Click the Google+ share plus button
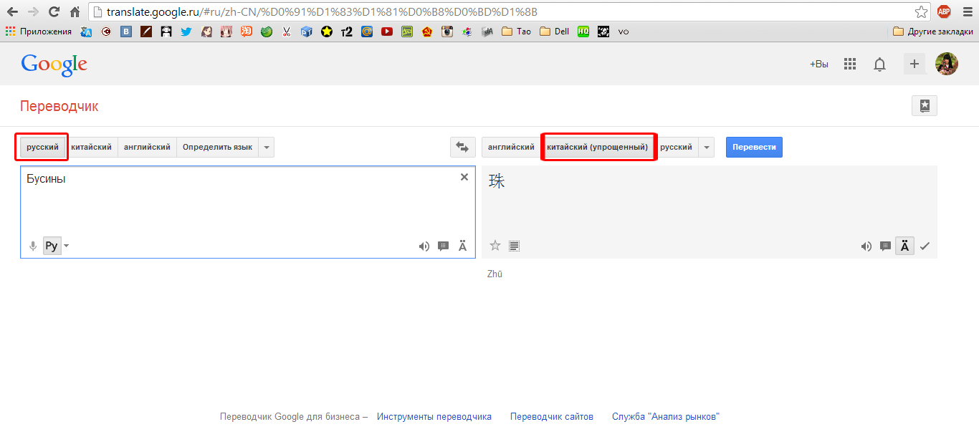The height and width of the screenshot is (447, 979). pos(914,64)
